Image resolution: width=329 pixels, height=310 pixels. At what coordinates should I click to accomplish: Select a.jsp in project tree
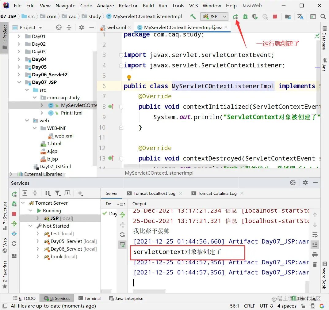(52, 151)
